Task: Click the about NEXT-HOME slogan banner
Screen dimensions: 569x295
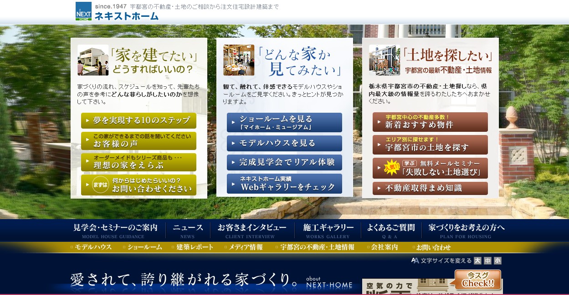Action: click(x=212, y=280)
